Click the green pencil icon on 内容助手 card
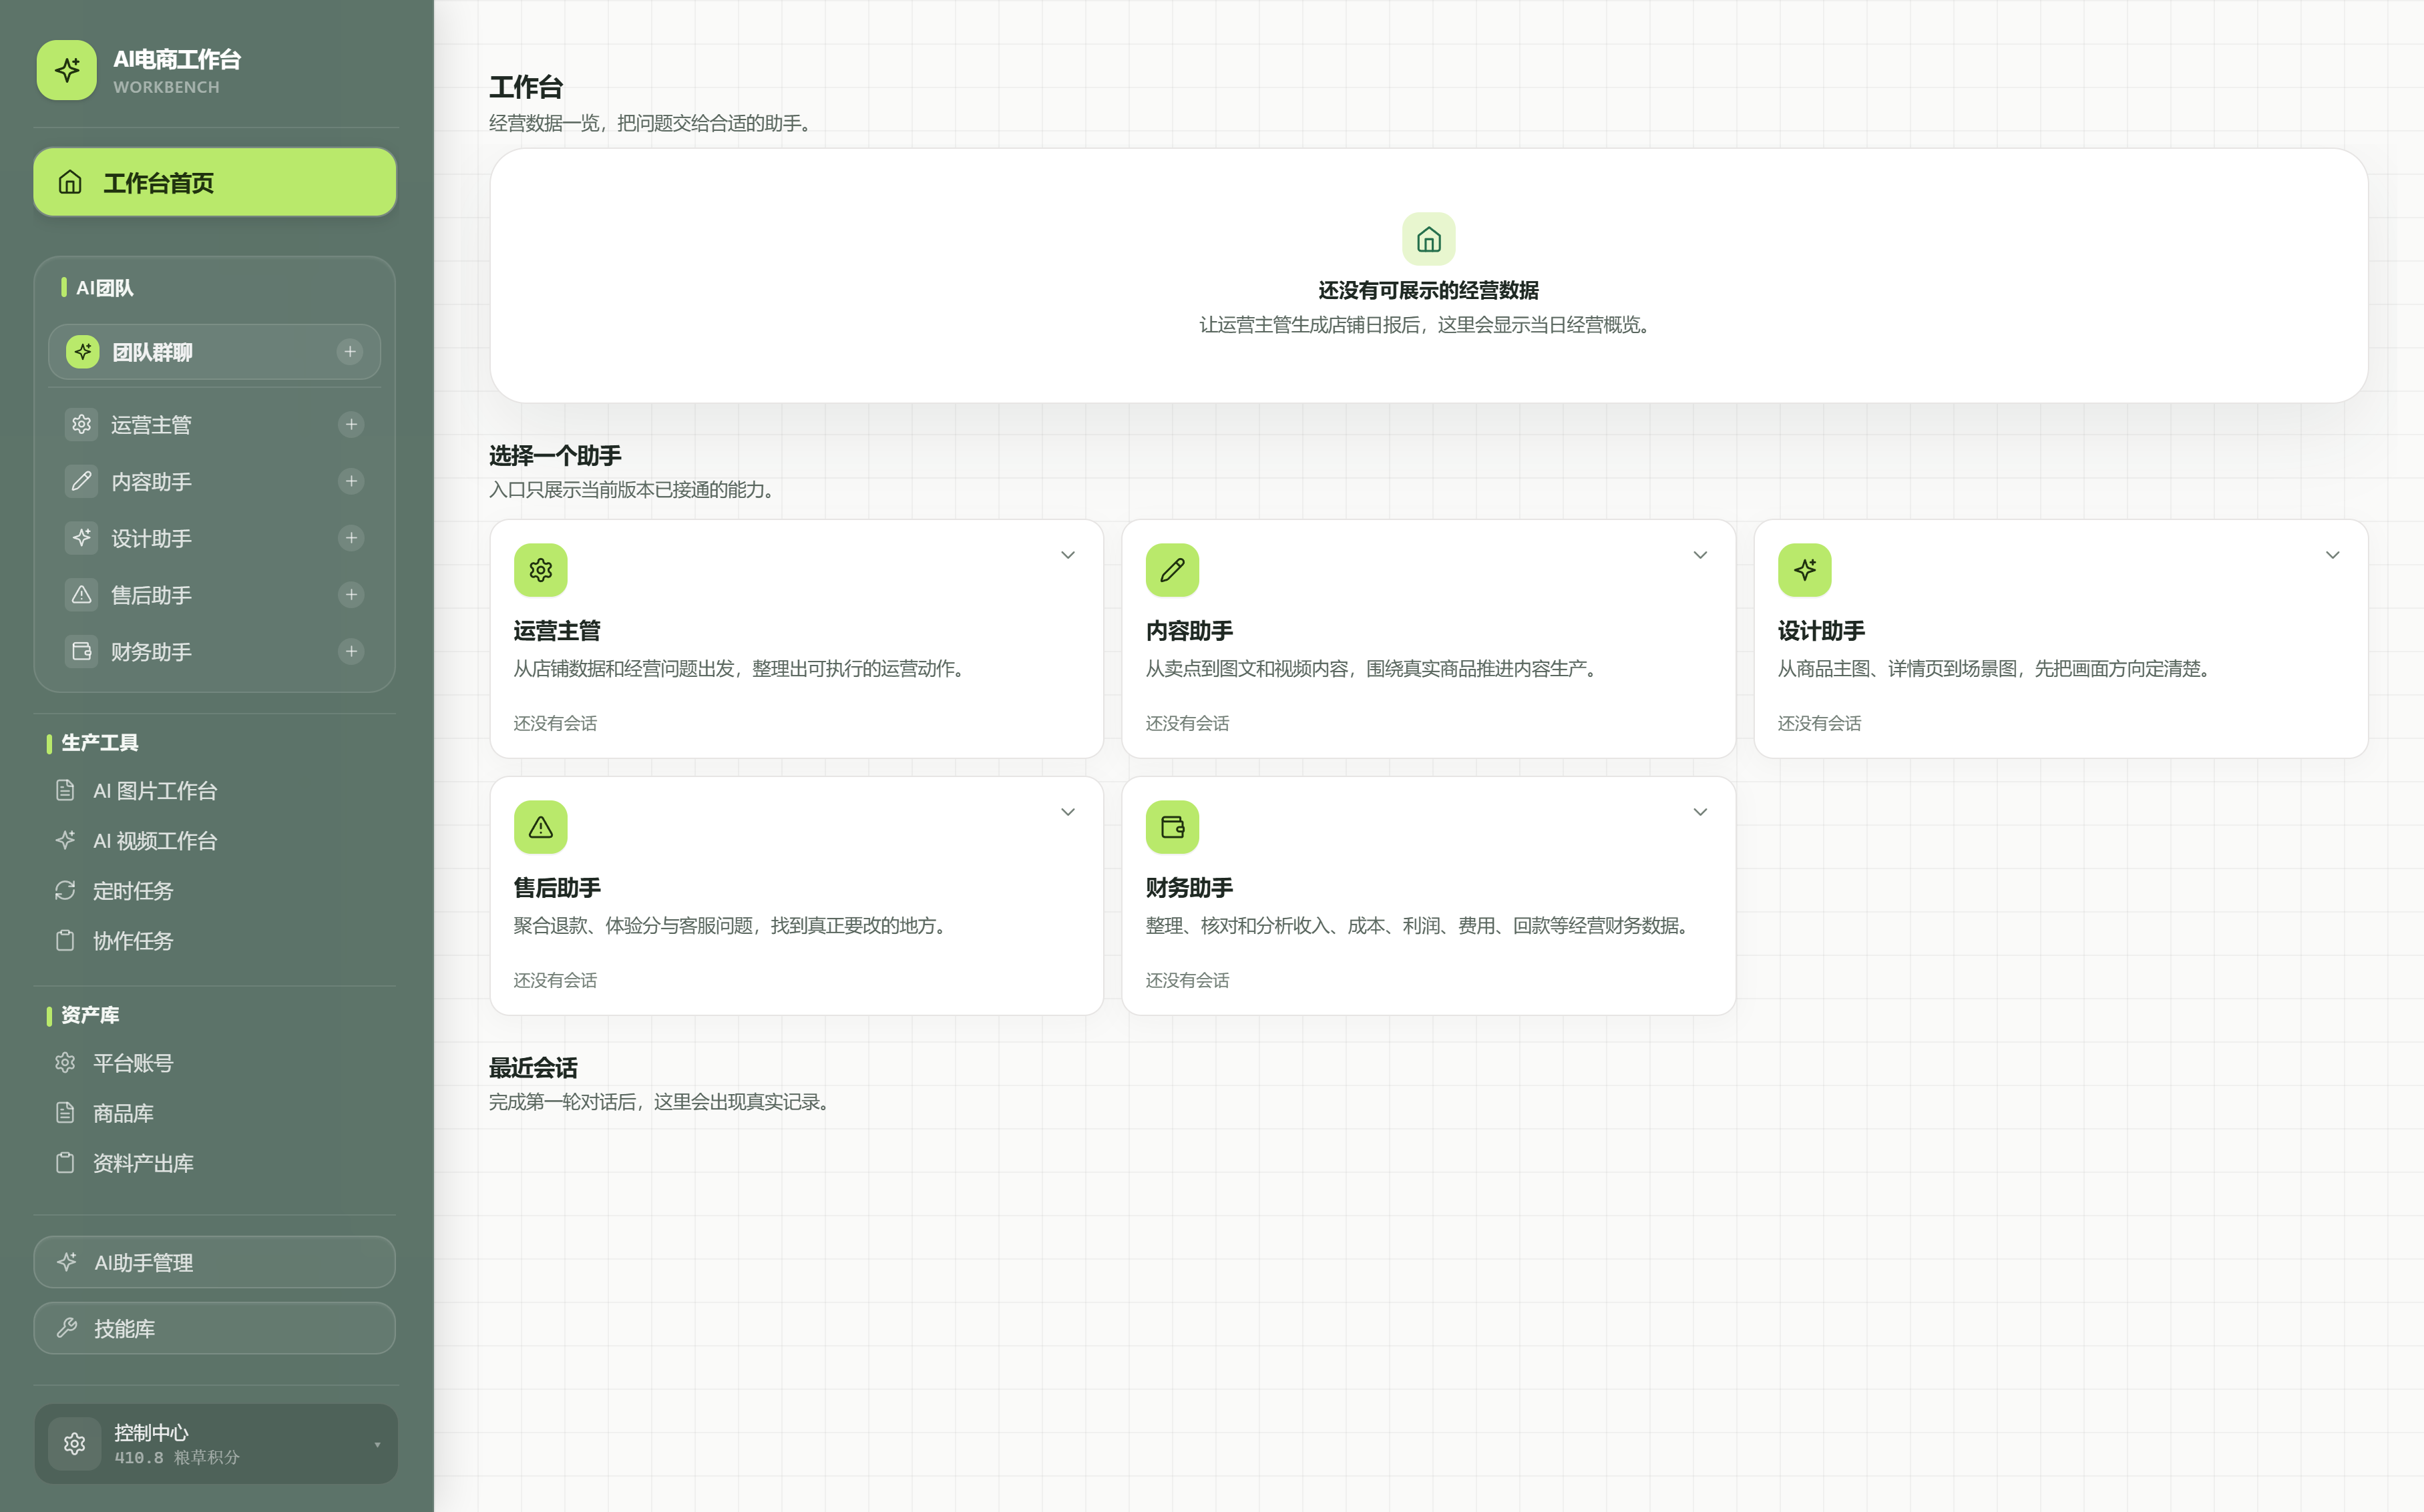The width and height of the screenshot is (2424, 1512). [x=1172, y=570]
